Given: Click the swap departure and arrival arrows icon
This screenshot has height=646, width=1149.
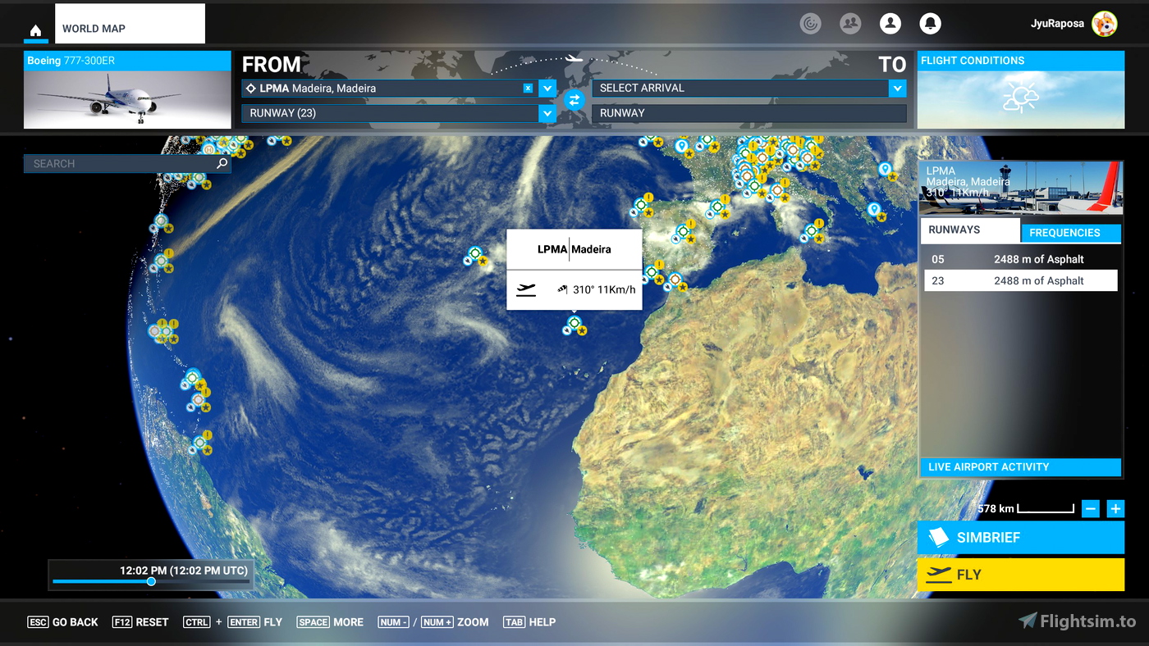Looking at the screenshot, I should (x=574, y=100).
